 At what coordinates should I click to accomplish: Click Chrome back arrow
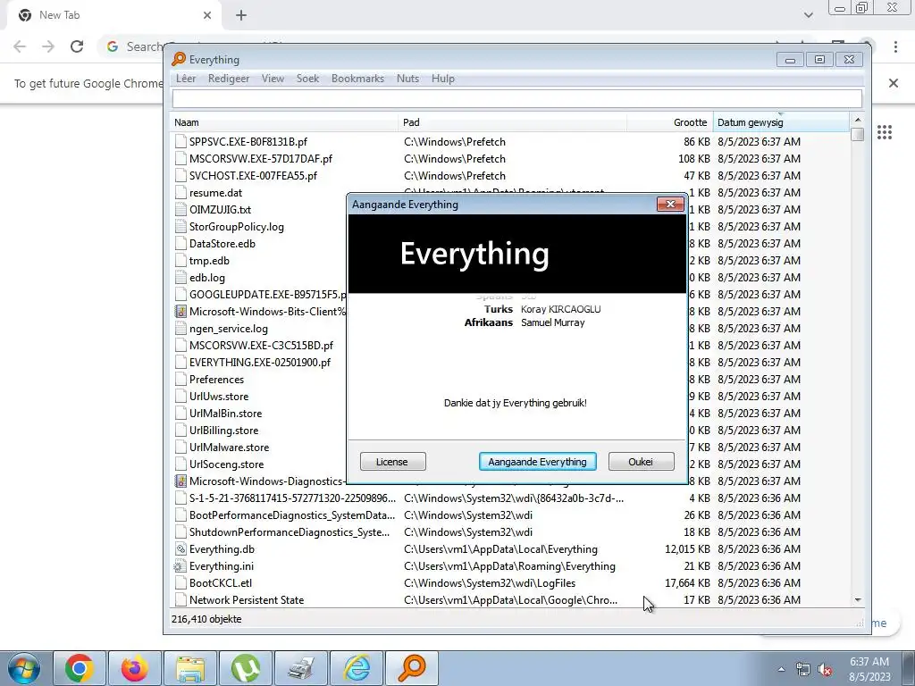point(20,46)
